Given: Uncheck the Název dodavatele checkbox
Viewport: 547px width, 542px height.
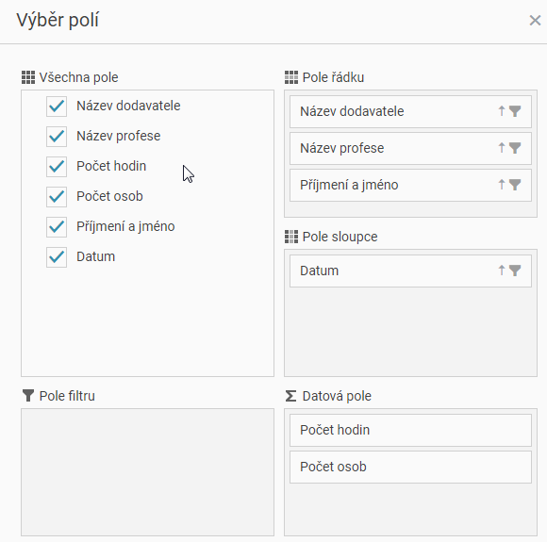Looking at the screenshot, I should [57, 107].
